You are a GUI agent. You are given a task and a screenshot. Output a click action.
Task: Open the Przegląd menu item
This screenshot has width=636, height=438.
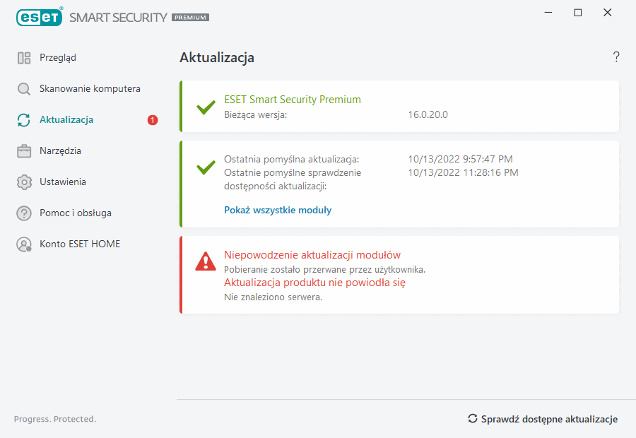coord(58,58)
